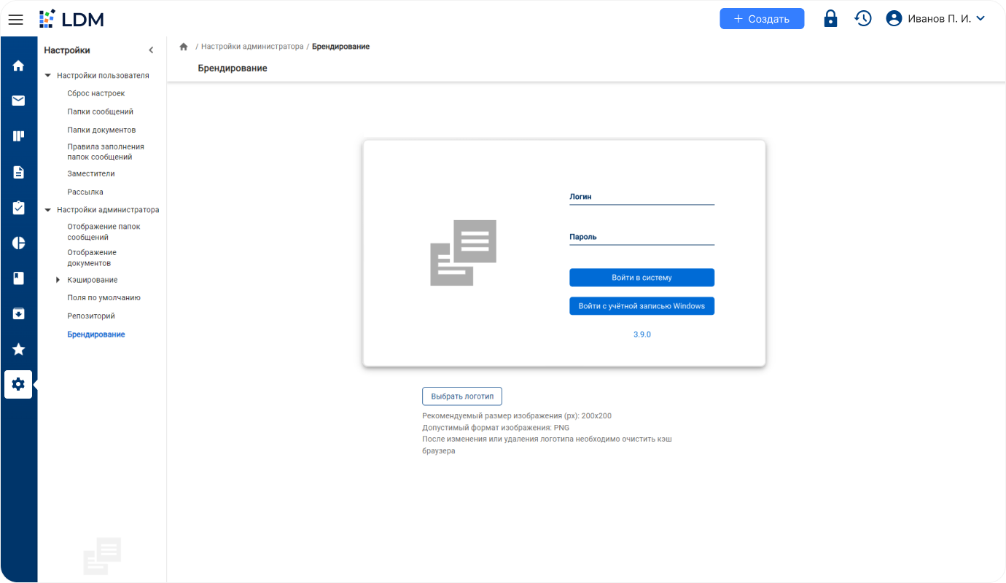
Task: Click text Рекомендуемый размер изображения (px): 200x200
Action: [517, 416]
